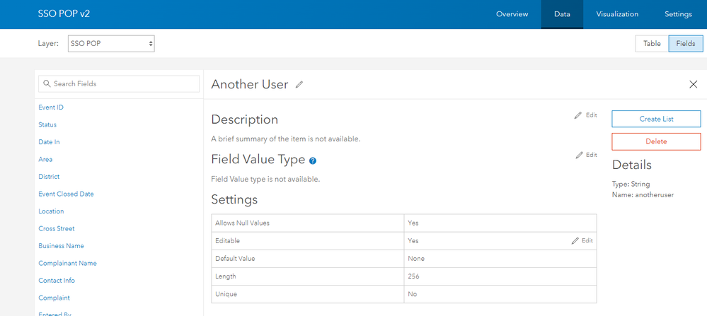Click the pencil icon beside Another User title
This screenshot has width=707, height=316.
point(299,85)
